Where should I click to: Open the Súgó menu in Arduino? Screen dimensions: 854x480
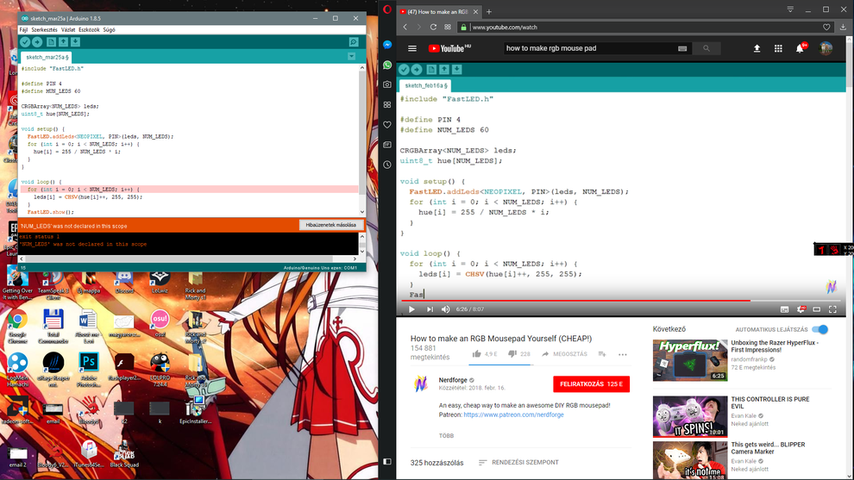click(x=109, y=30)
